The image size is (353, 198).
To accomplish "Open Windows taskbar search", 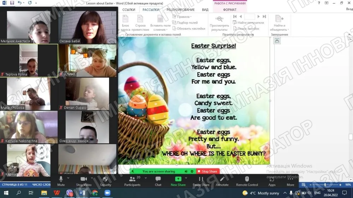I will 19,193.
